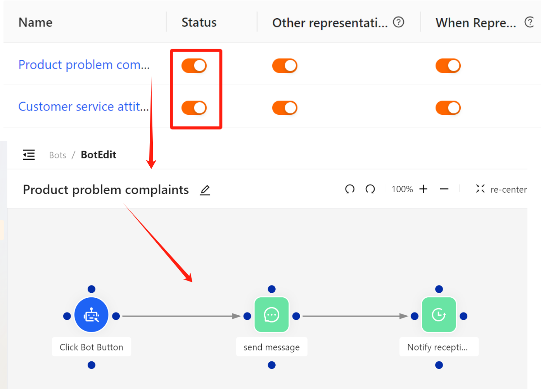Click the redo arrow icon

click(370, 189)
